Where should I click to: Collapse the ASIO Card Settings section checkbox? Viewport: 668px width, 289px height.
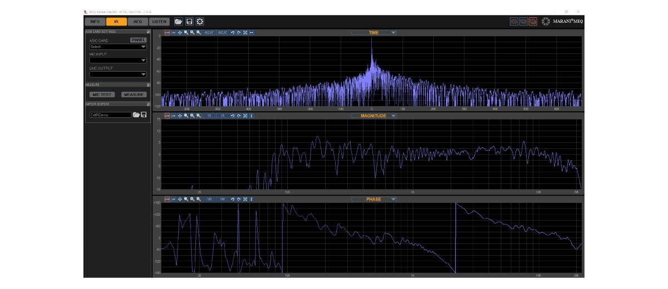coord(149,32)
